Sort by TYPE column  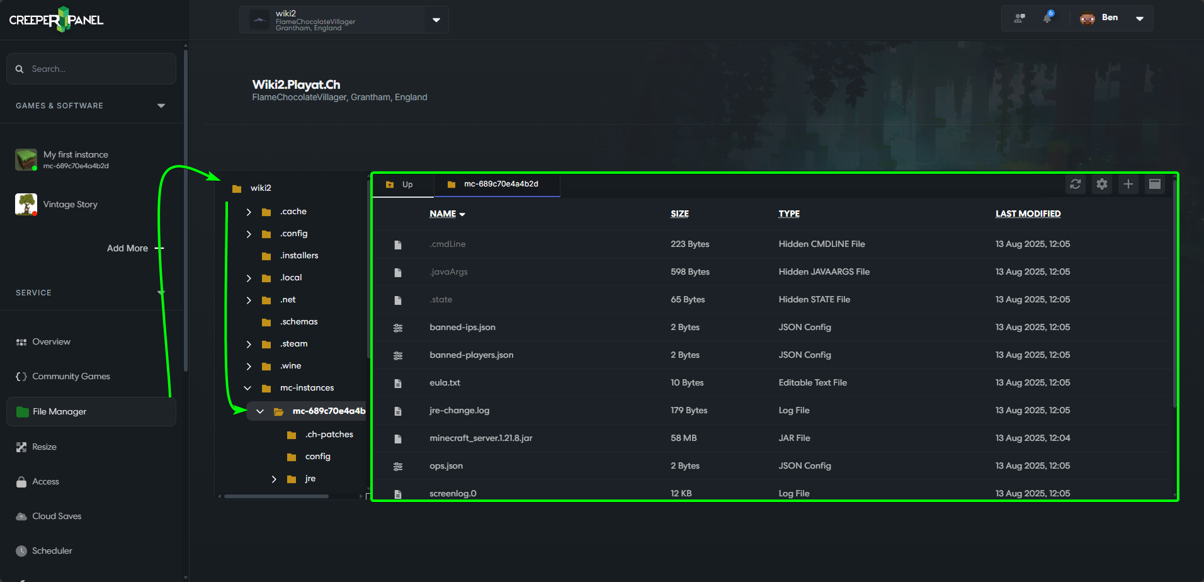pos(789,214)
